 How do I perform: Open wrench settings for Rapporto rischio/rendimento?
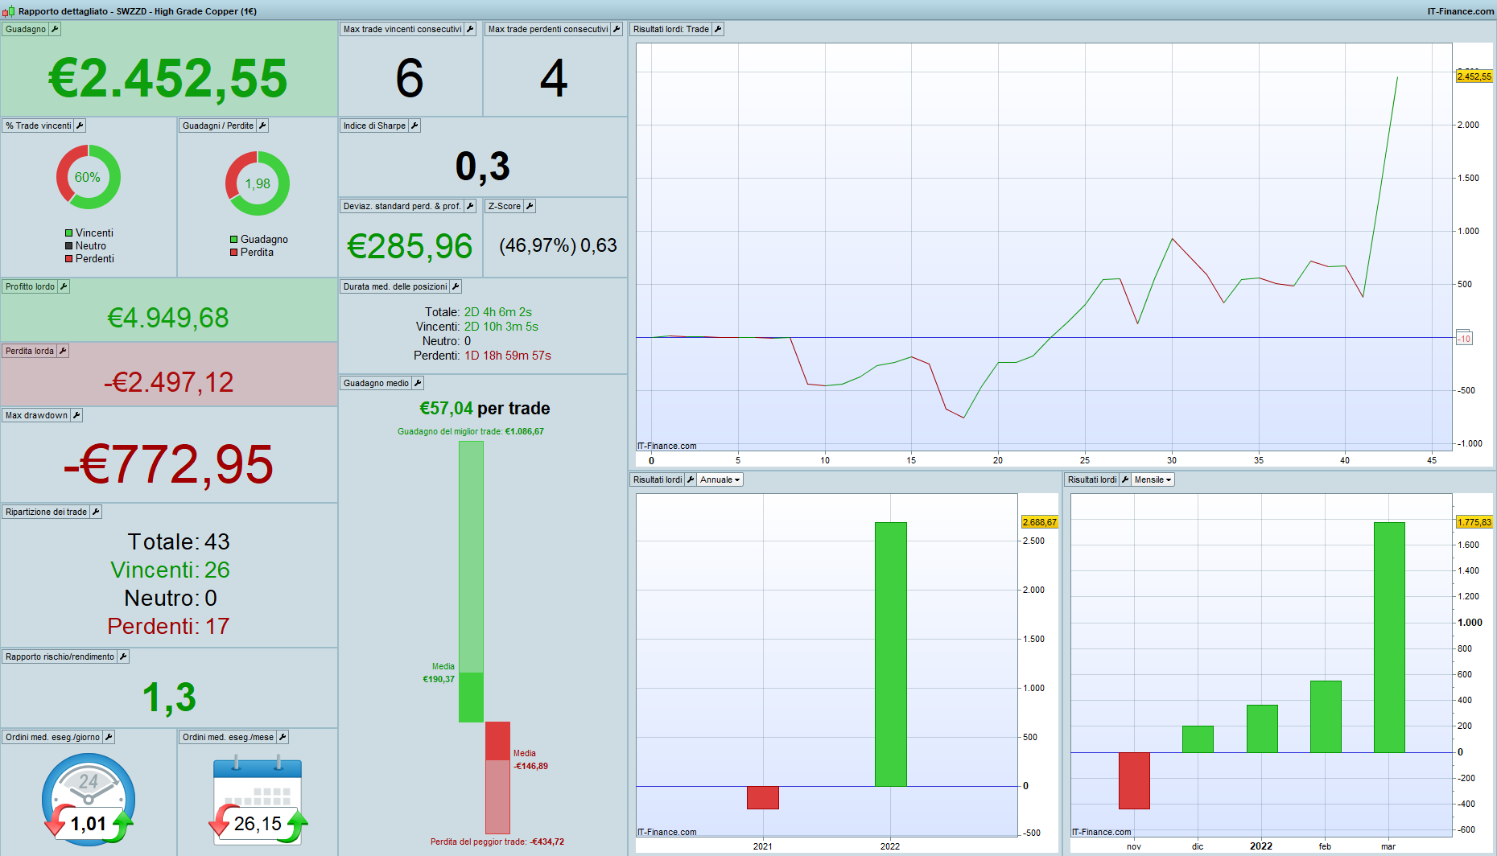[x=123, y=656]
